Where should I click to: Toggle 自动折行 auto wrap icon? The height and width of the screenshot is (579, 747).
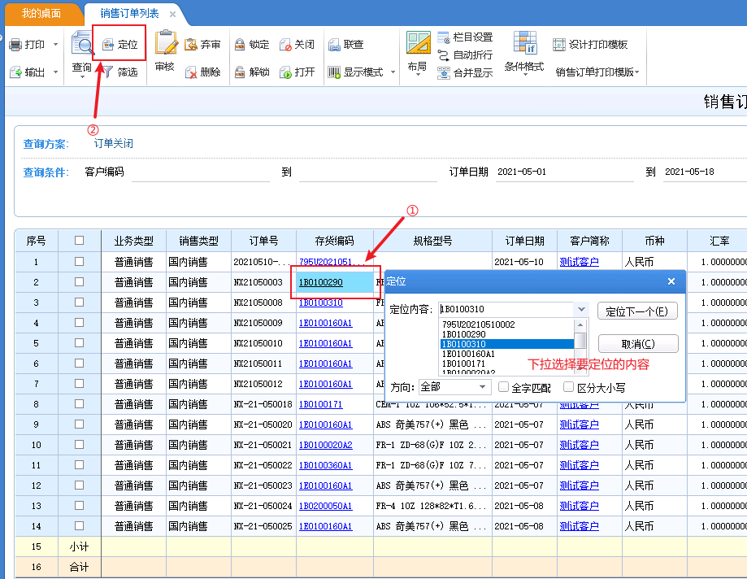444,55
